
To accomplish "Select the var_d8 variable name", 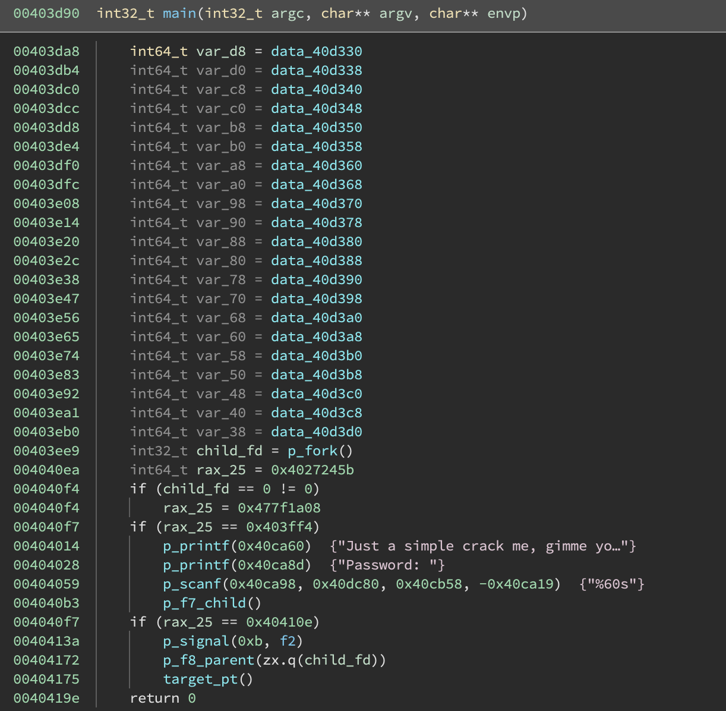I will [x=220, y=51].
